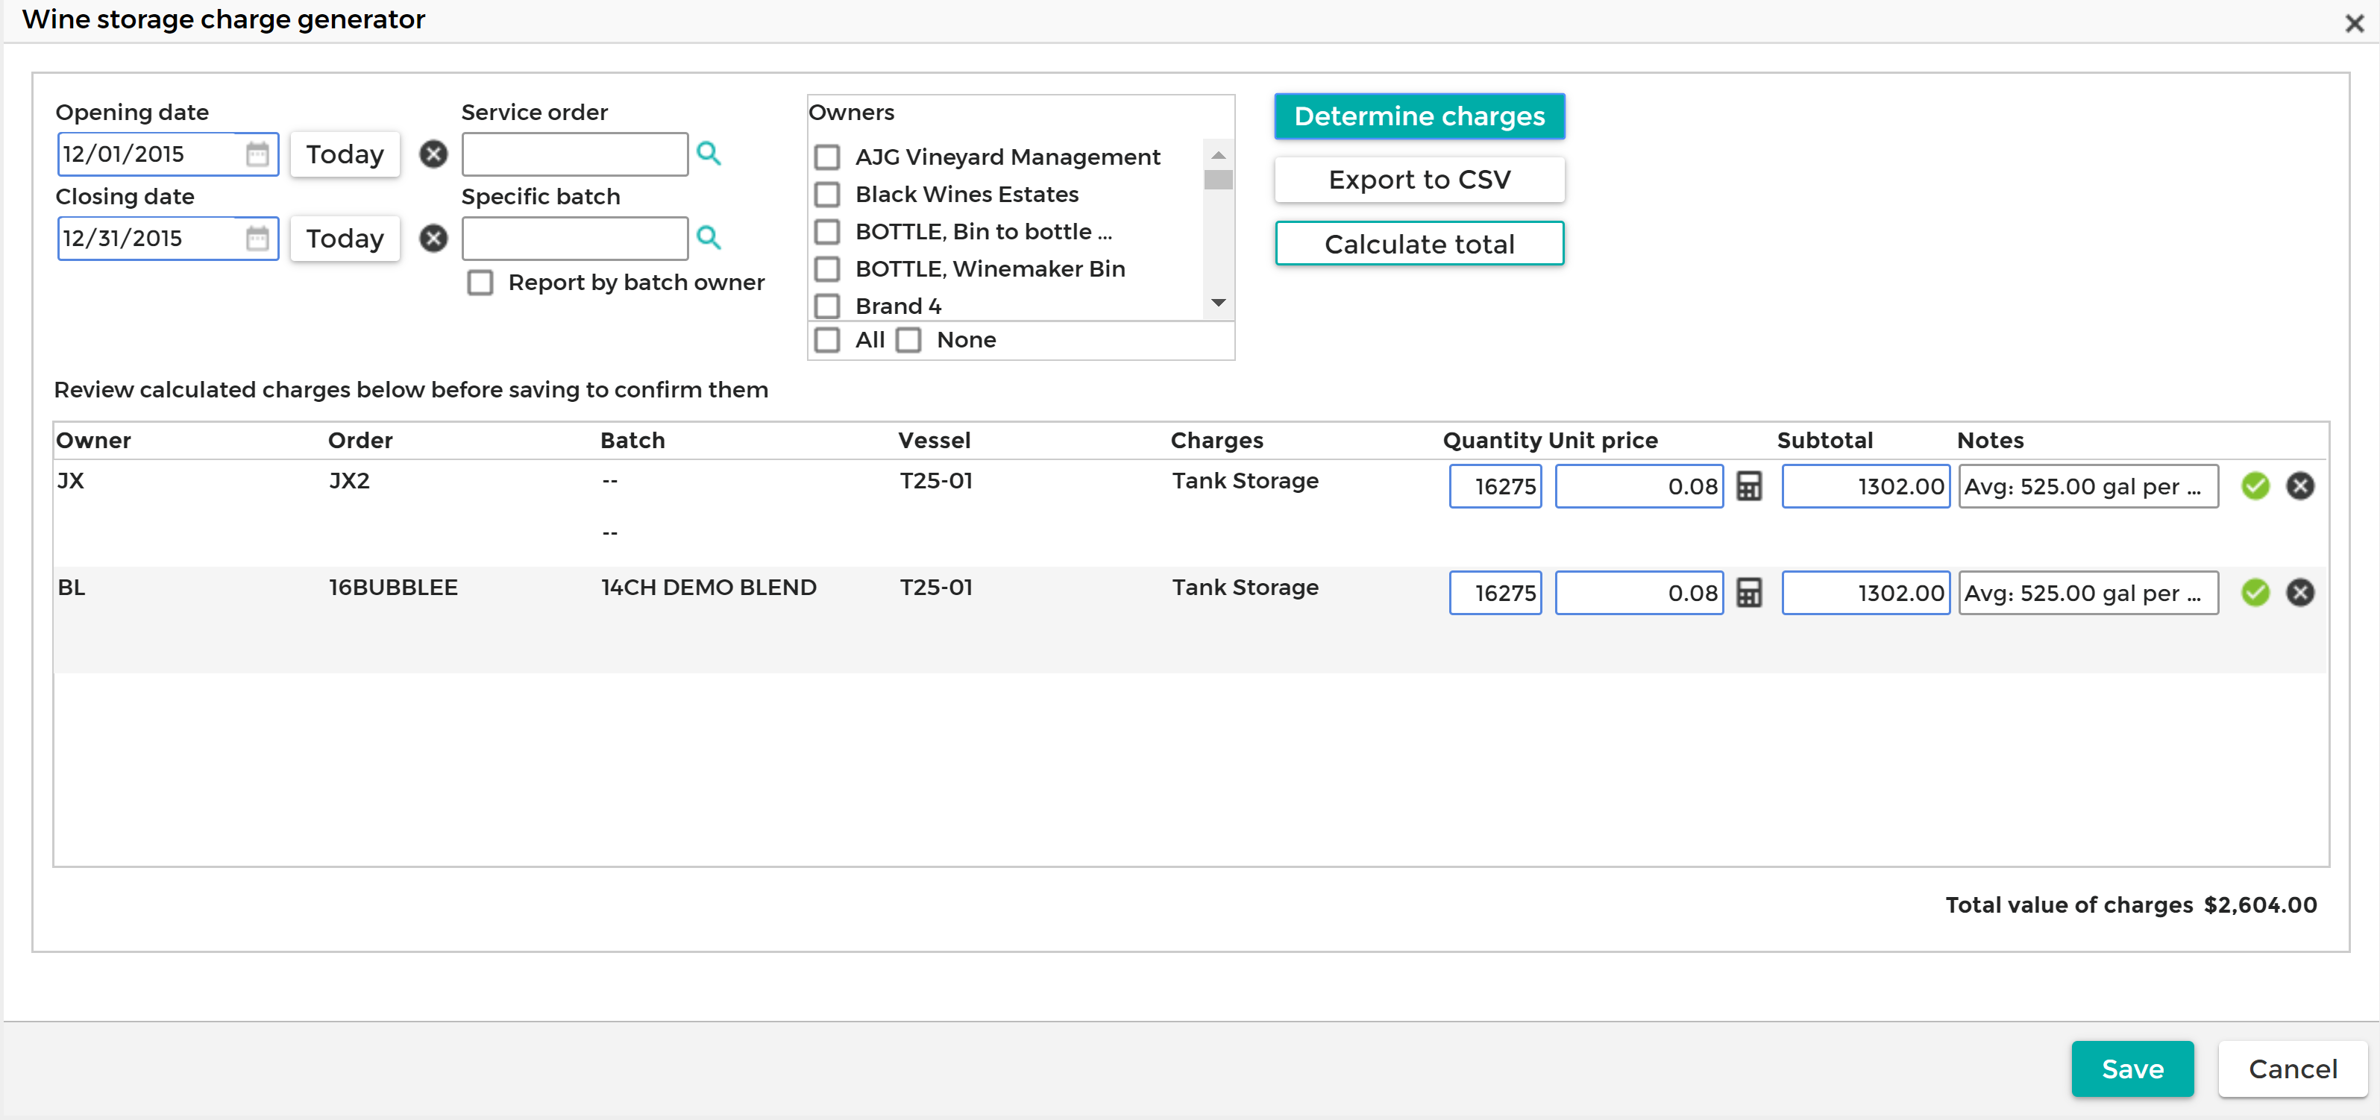Image resolution: width=2380 pixels, height=1120 pixels.
Task: Select the 16BUBBLEE order cell
Action: click(x=392, y=588)
